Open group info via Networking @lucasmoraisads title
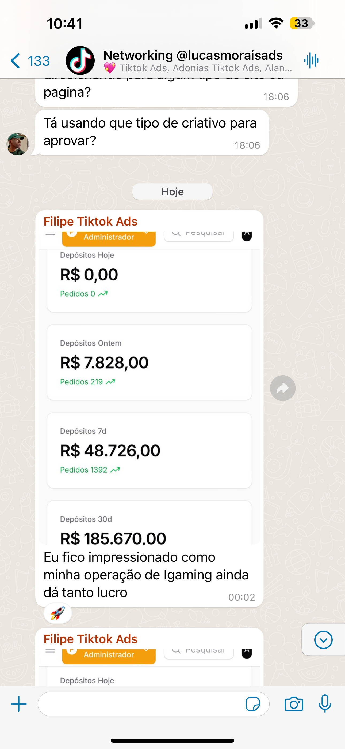Image resolution: width=345 pixels, height=749 pixels. pyautogui.click(x=193, y=55)
